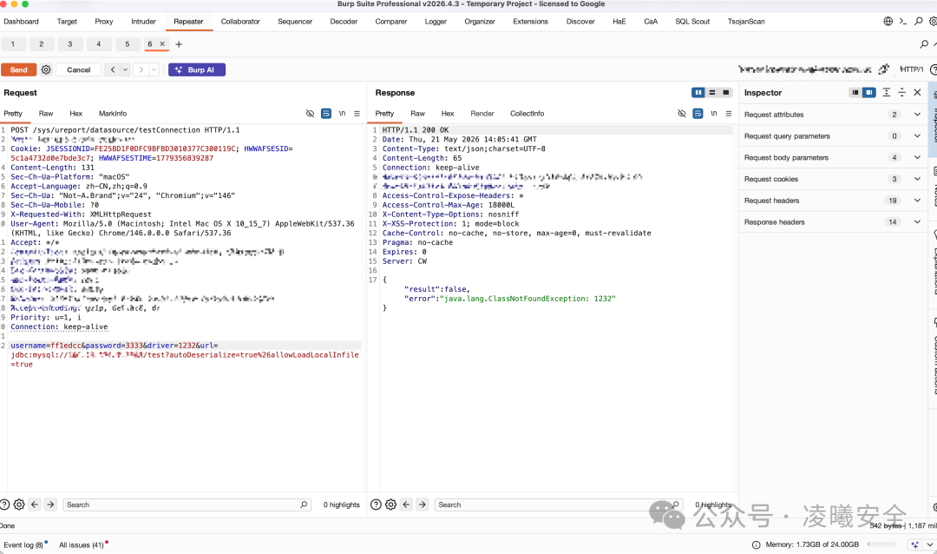The image size is (937, 554).
Task: Close the Inspector panel
Action: pyautogui.click(x=917, y=92)
